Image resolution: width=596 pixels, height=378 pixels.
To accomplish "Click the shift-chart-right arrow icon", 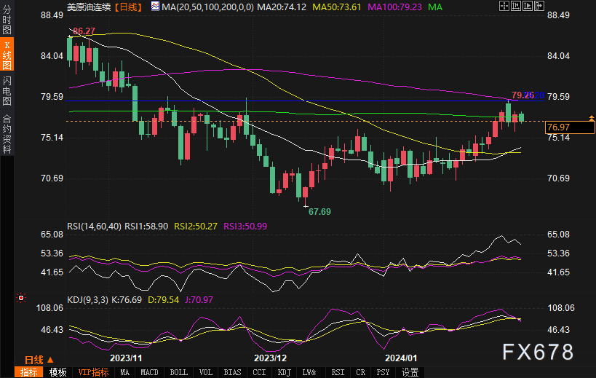I will click(x=539, y=6).
